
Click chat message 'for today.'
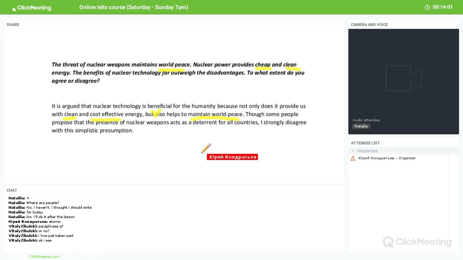[x=35, y=212]
